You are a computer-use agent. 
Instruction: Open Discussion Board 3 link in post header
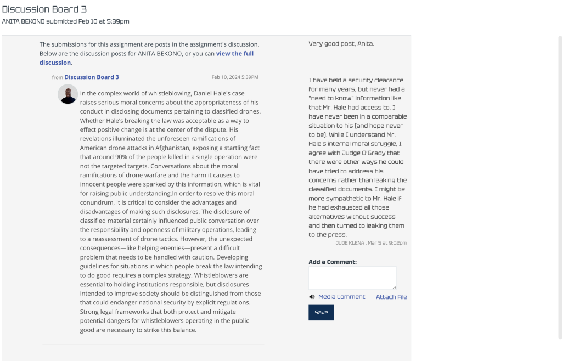[x=92, y=77]
